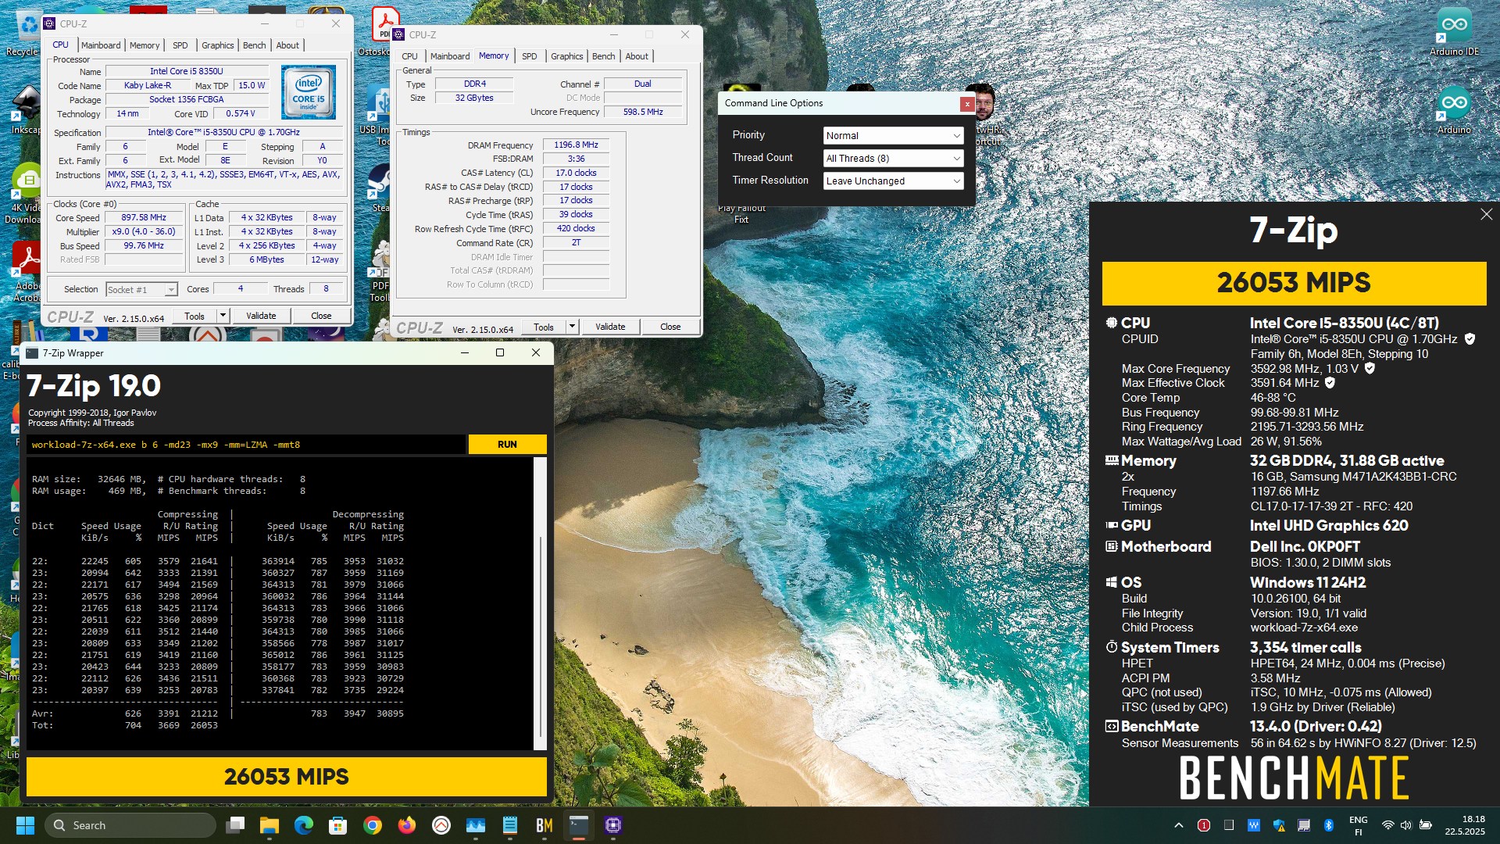The height and width of the screenshot is (844, 1500).
Task: Click Close button in first CPU-Z window
Action: (x=321, y=316)
